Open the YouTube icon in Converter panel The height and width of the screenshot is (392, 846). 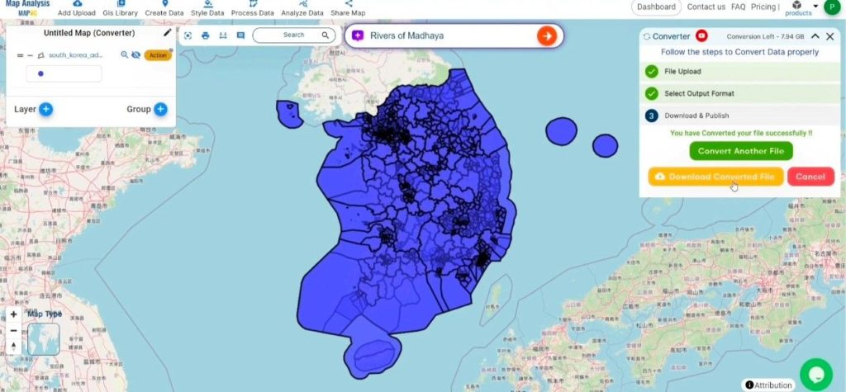[701, 36]
